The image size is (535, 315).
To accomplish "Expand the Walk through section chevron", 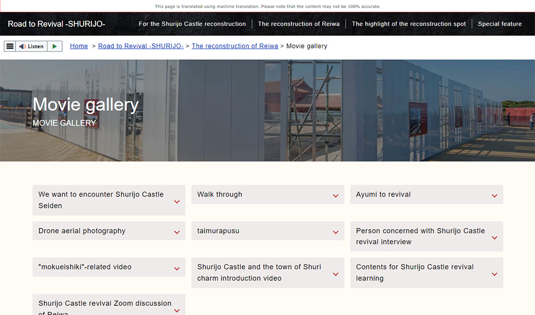I will tap(335, 195).
